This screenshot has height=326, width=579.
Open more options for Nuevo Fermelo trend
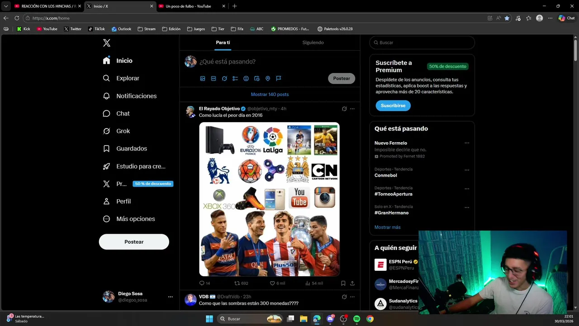point(467,143)
